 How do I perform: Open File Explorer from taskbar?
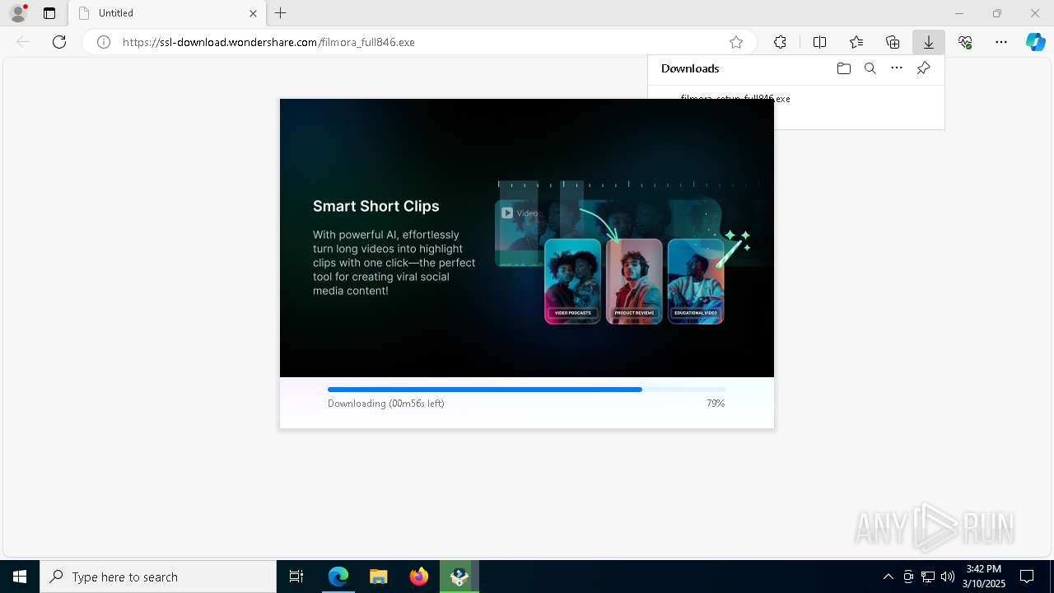click(x=378, y=577)
